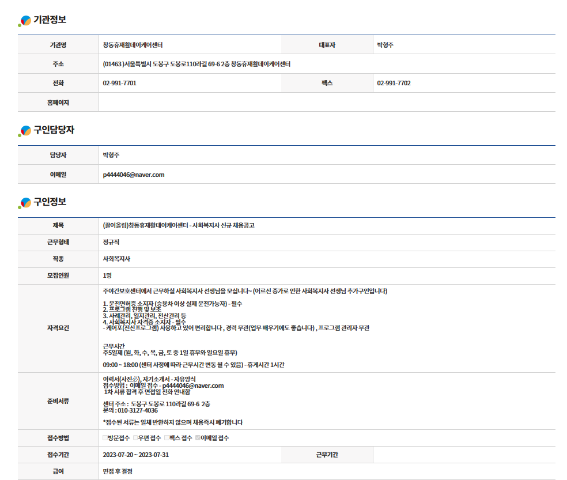567x480 pixels.
Task: Click the 제목 job posting title text
Action: point(179,225)
